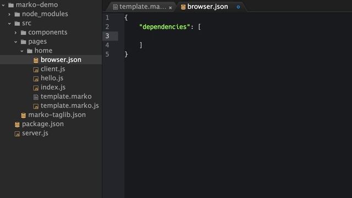Click the server.js file icon

tap(17, 134)
